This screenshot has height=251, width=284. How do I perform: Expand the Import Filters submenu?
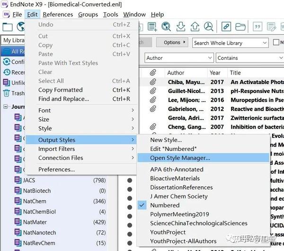[x=80, y=149]
